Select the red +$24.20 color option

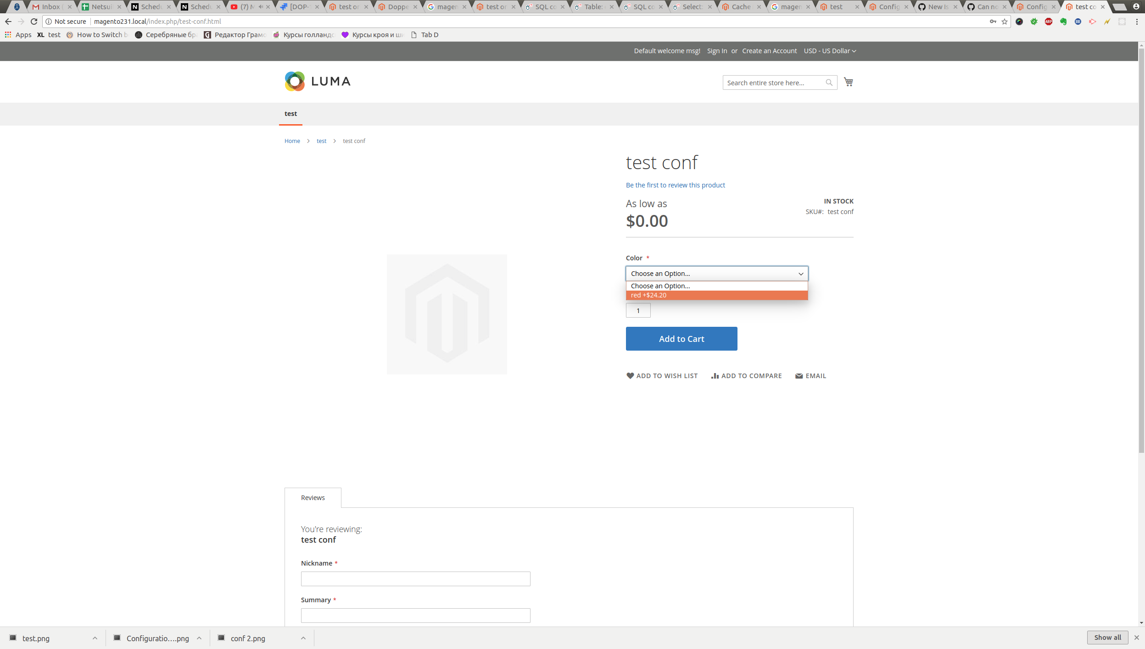tap(716, 295)
